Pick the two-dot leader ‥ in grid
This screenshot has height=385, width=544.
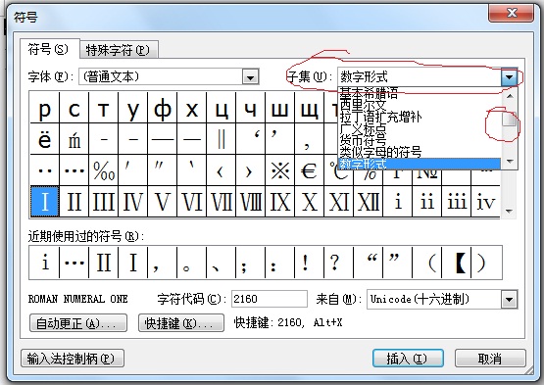click(45, 169)
